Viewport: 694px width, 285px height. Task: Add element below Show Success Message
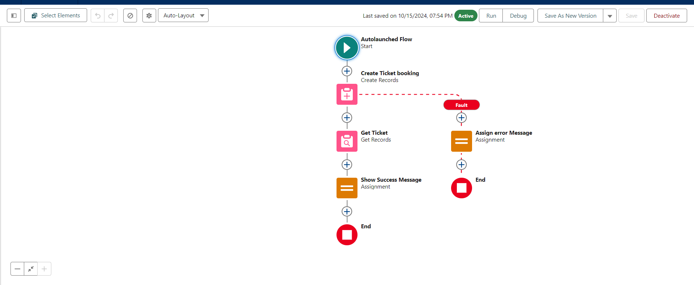pyautogui.click(x=347, y=212)
